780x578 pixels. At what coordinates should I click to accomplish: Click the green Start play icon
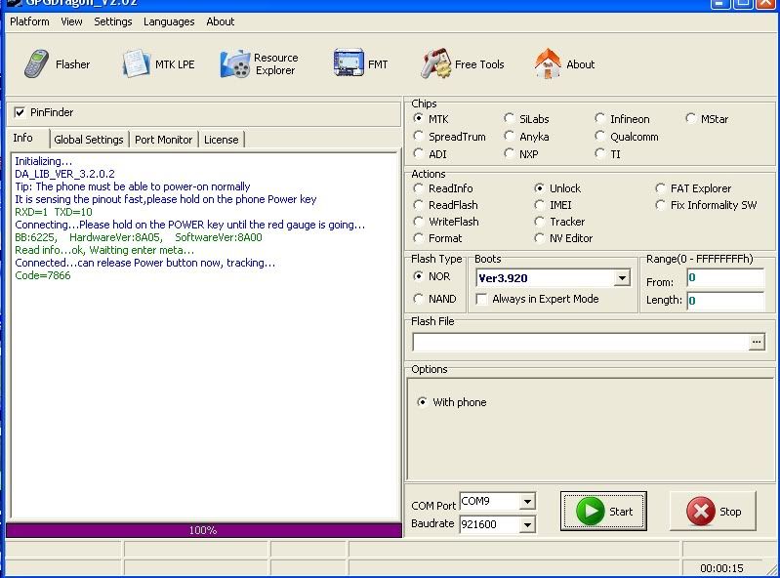[590, 511]
